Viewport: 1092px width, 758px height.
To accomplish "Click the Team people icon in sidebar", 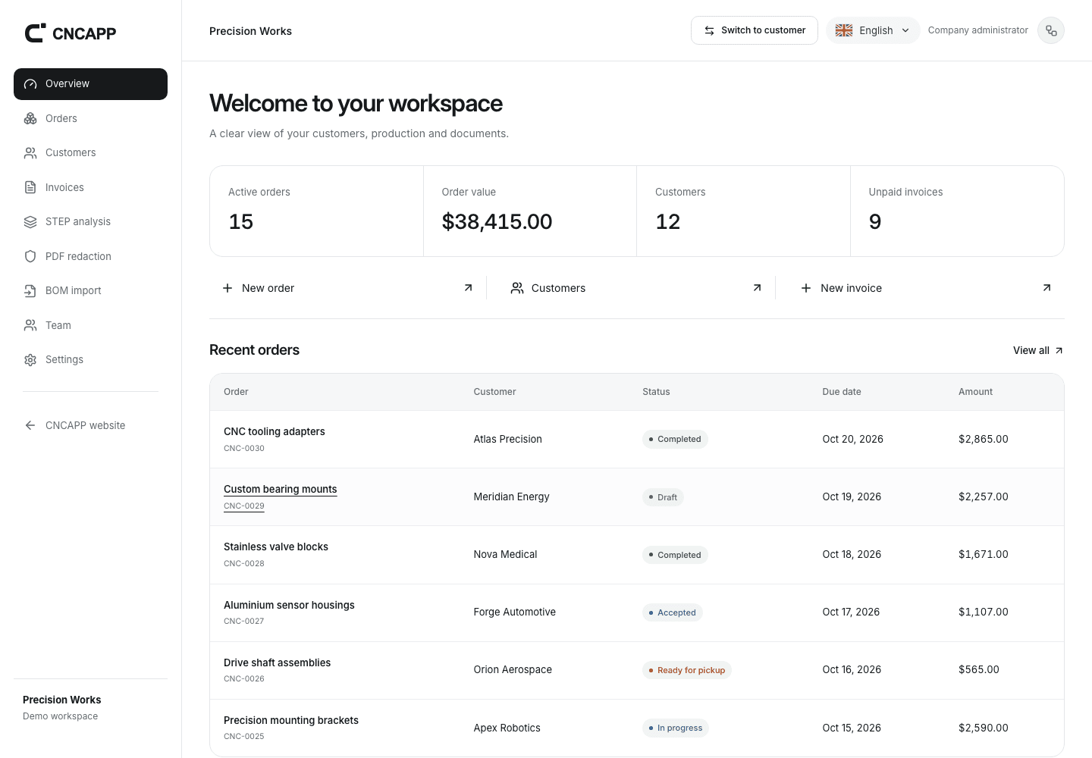I will [30, 325].
